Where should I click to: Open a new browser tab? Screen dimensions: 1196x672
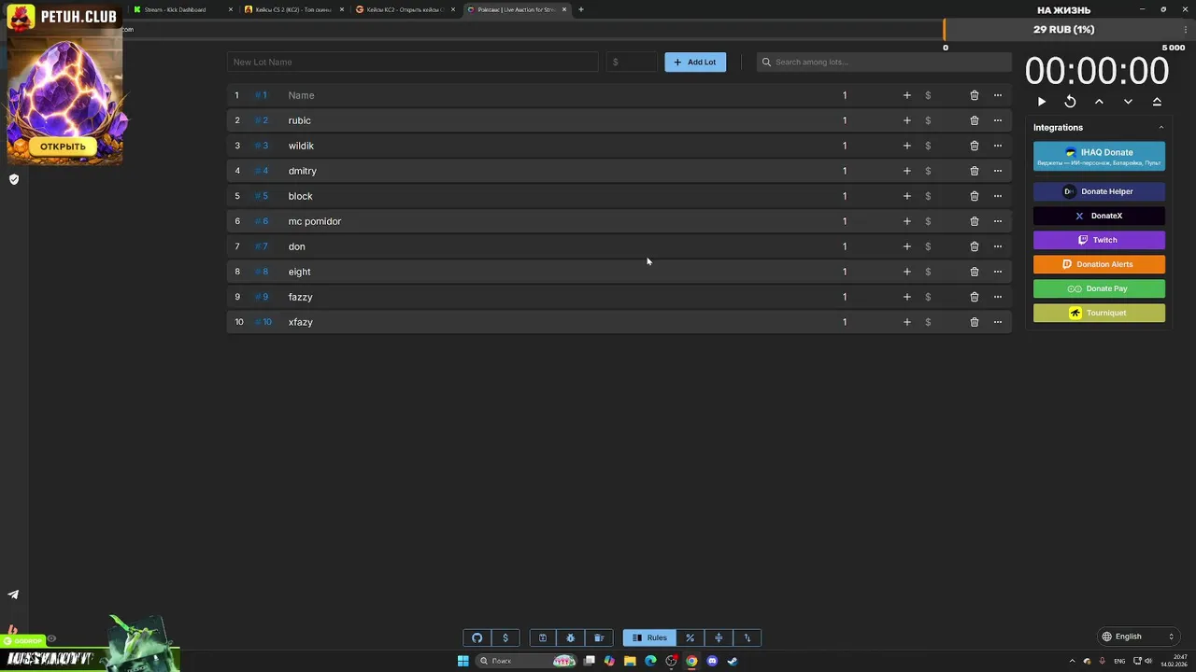pyautogui.click(x=581, y=9)
